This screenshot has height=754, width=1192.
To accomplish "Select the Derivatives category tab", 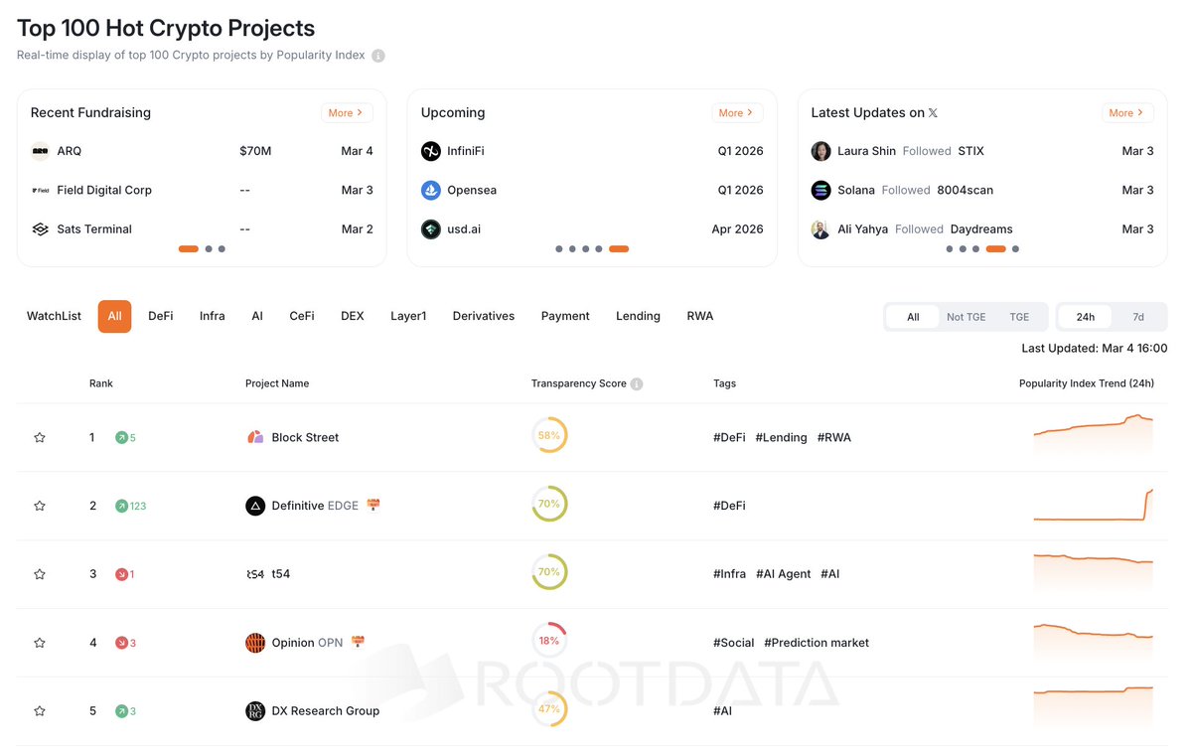I will click(484, 316).
